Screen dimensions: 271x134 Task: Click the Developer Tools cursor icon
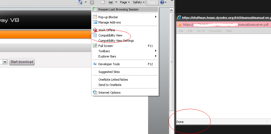(95, 64)
